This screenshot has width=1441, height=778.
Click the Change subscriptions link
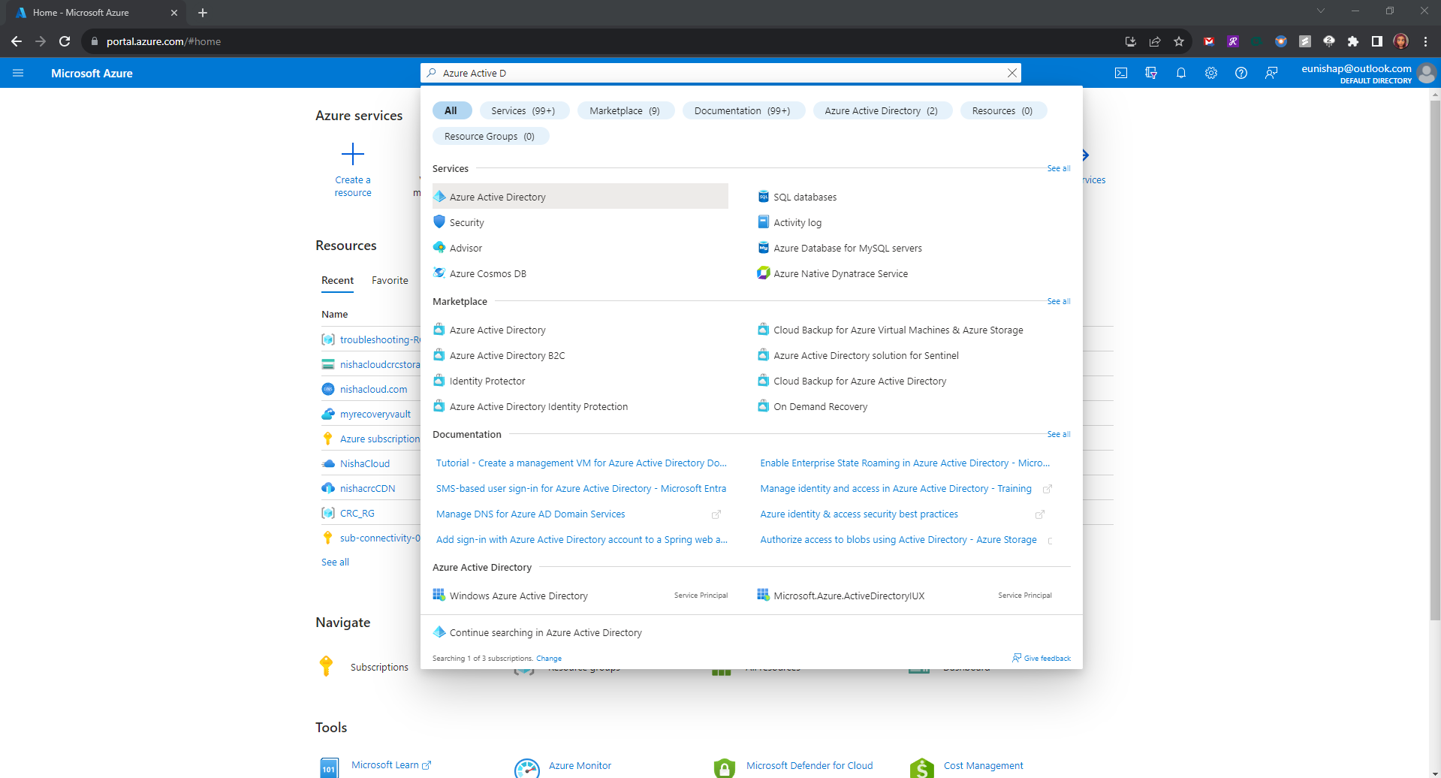pos(548,659)
